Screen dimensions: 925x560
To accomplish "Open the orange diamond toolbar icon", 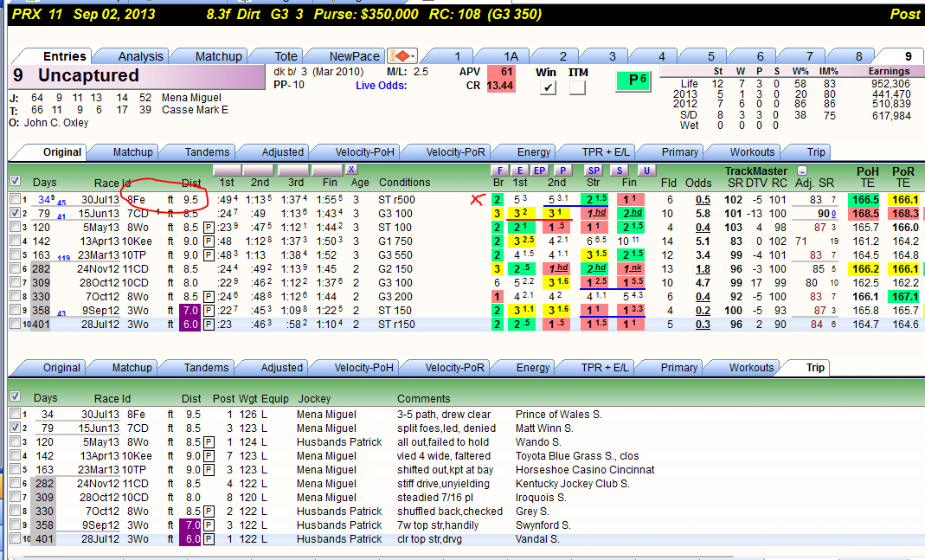I will click(402, 56).
